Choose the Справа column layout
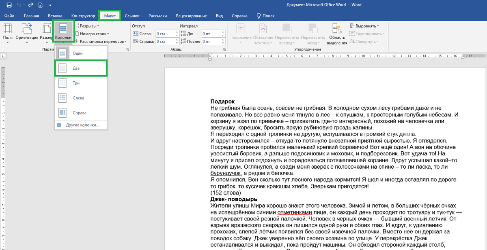This screenshot has height=250, width=487. [81, 113]
